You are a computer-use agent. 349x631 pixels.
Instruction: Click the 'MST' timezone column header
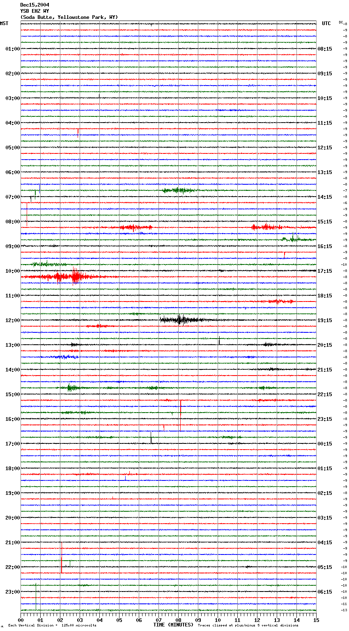[x=4, y=23]
